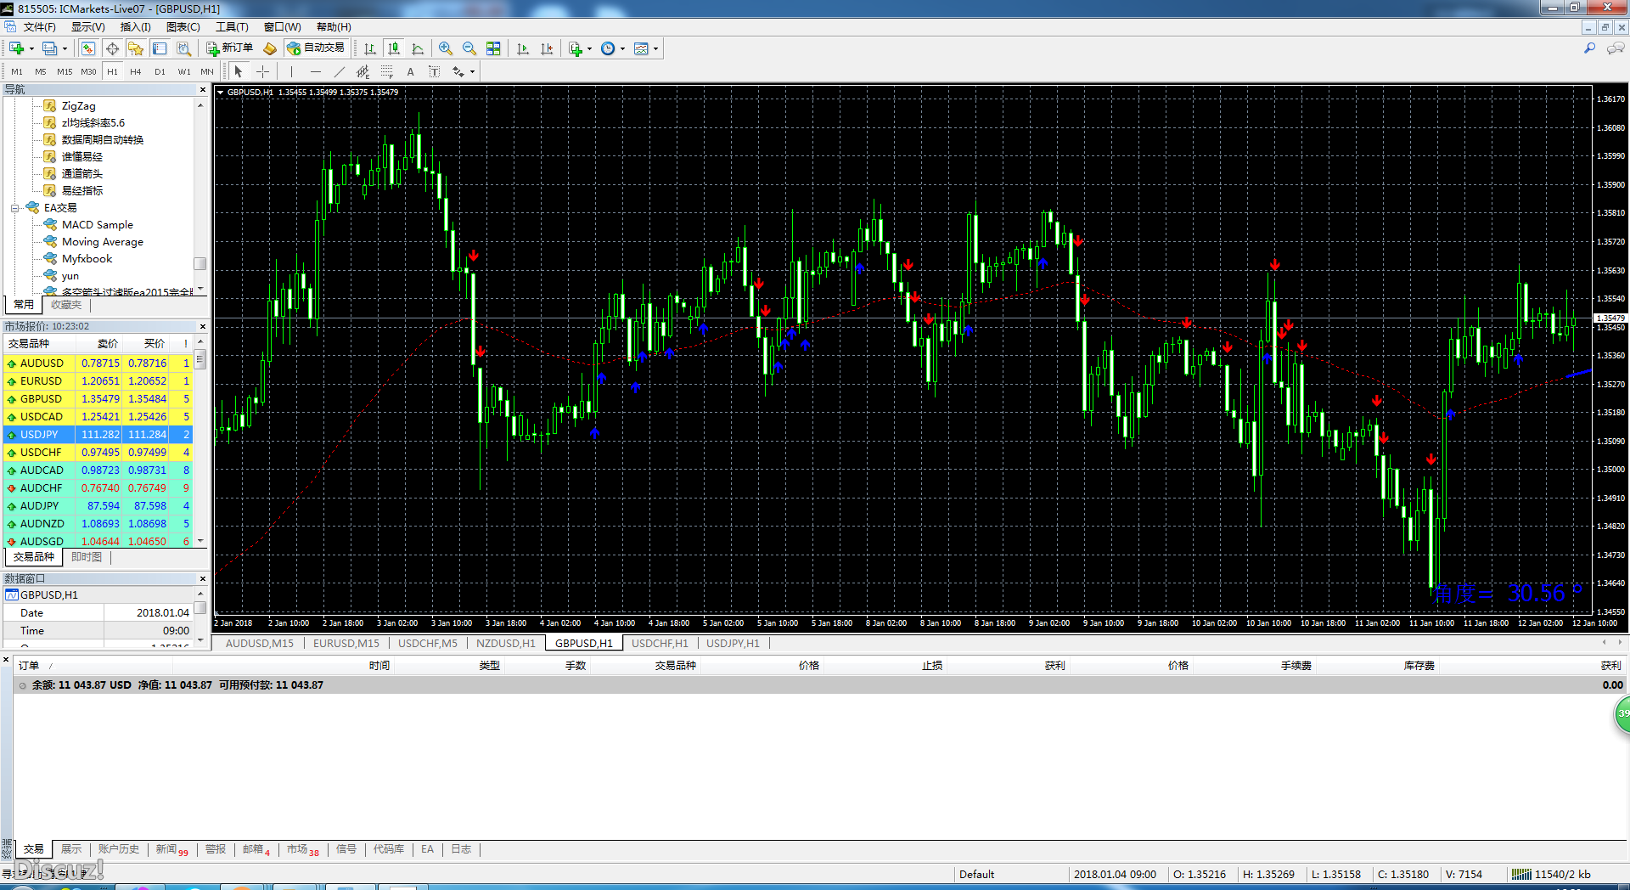Select the vertical line tool
Screen dimensions: 1630x890
point(291,72)
